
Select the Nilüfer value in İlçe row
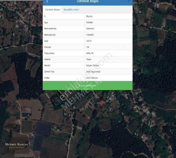click(90, 22)
